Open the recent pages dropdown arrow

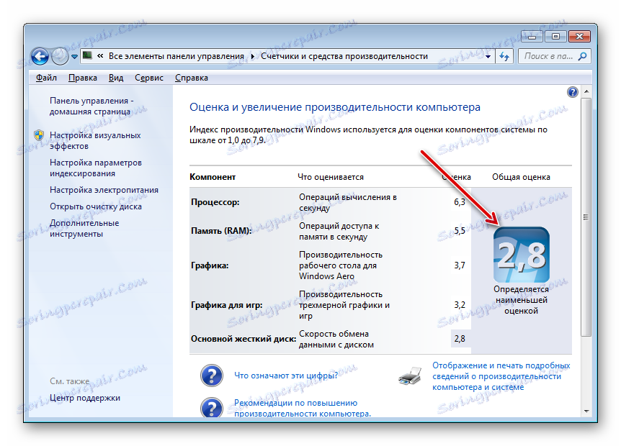(74, 57)
